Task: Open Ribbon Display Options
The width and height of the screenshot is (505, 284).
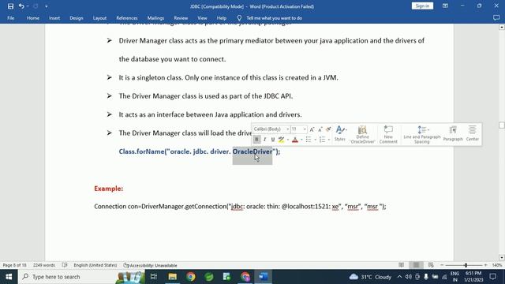Action: (x=445, y=6)
